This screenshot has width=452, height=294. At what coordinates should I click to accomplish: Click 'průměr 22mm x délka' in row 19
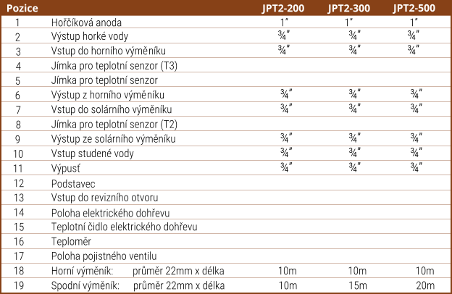point(179,286)
